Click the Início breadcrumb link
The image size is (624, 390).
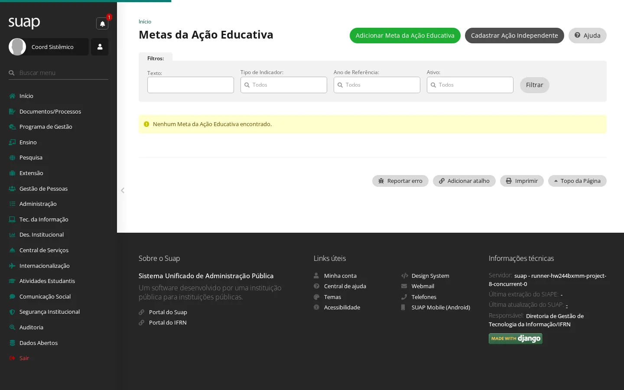click(145, 22)
